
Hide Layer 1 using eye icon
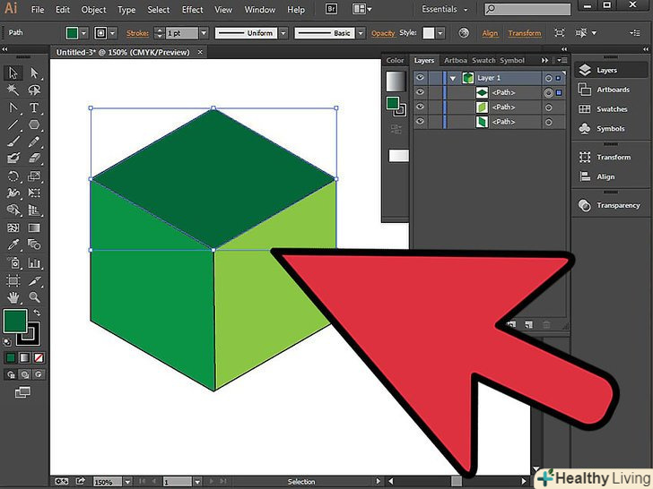point(420,78)
